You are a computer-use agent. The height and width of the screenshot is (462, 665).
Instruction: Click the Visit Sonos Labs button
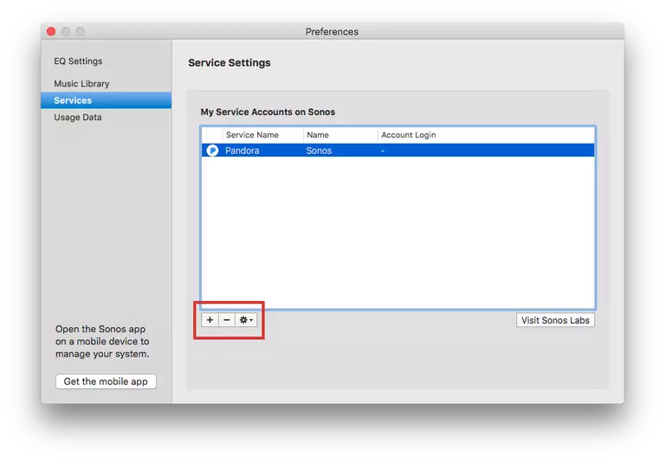(555, 320)
